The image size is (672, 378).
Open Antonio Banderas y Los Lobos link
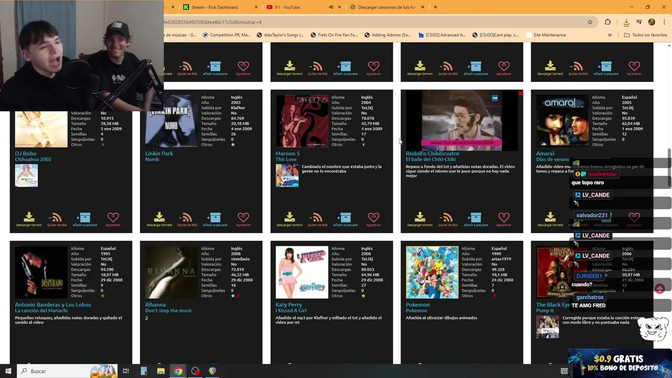53,304
